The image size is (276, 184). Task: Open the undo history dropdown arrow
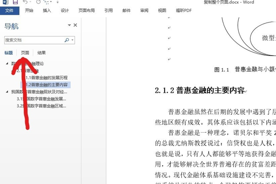(30, 2)
